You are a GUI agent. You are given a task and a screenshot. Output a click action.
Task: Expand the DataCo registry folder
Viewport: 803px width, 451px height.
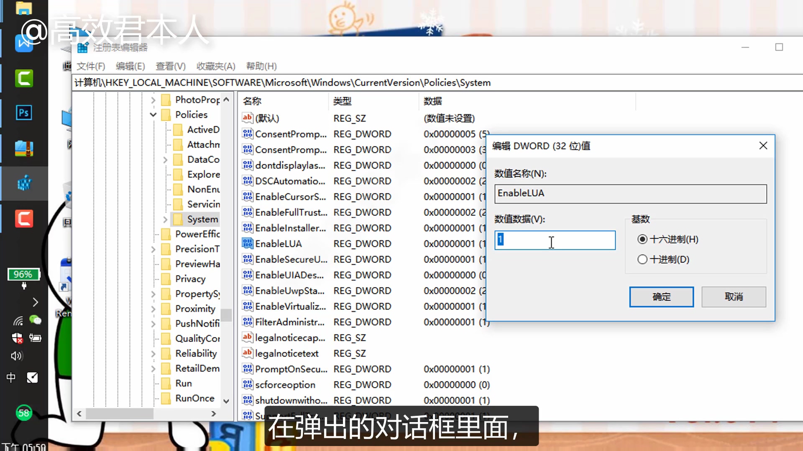pos(165,159)
